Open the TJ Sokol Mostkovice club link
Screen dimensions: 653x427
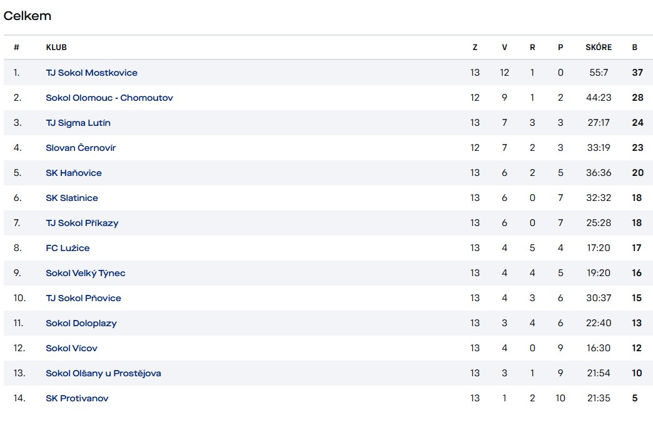(x=91, y=73)
